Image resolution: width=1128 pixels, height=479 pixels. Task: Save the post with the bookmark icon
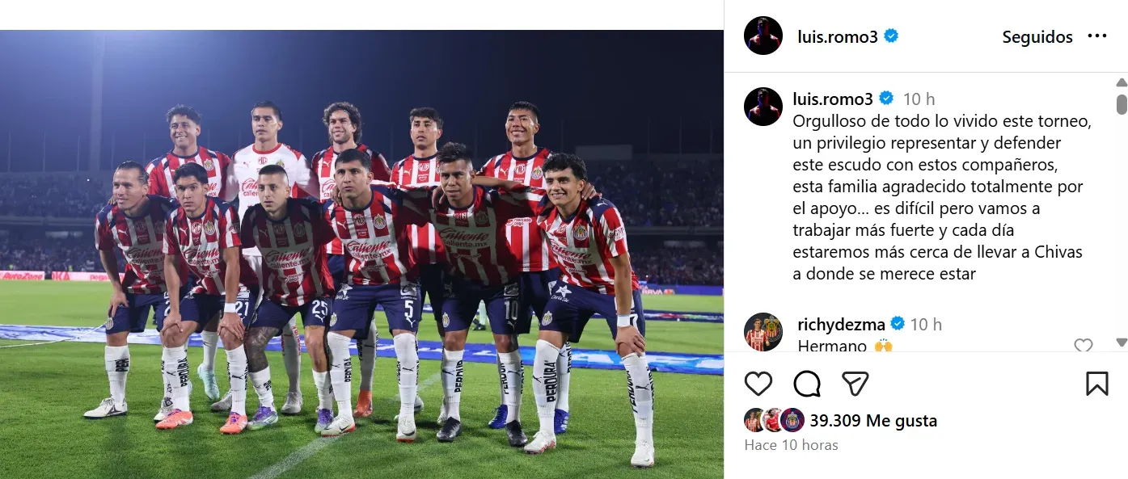[1096, 383]
